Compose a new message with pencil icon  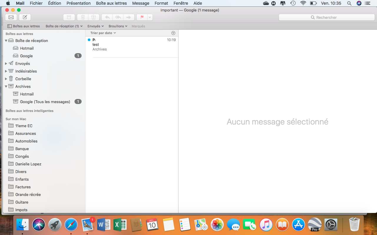coord(25,17)
